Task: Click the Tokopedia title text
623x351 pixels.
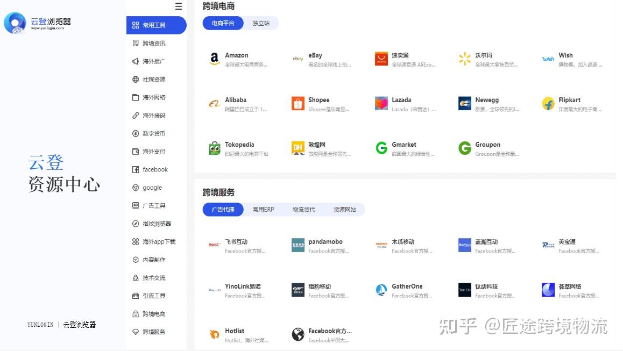Action: pyautogui.click(x=239, y=145)
